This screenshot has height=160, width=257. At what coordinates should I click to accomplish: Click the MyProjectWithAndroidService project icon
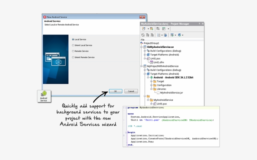click(x=145, y=66)
